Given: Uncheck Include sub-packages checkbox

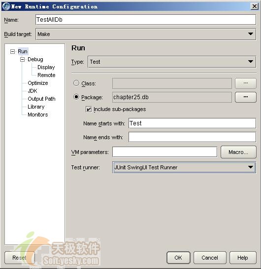Looking at the screenshot, I should [89, 109].
